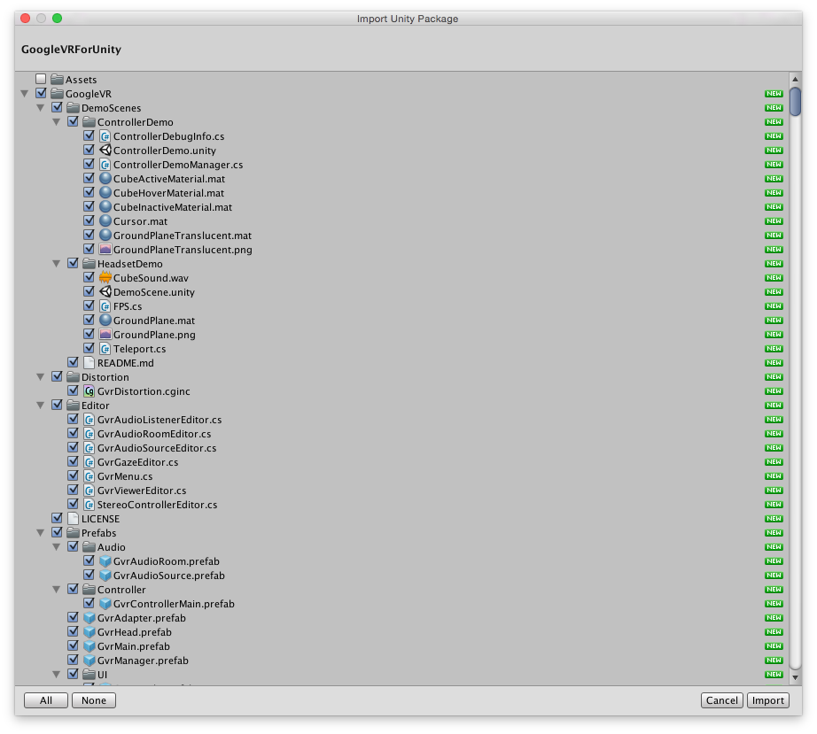This screenshot has height=734, width=817.
Task: Collapse the Controller folder under Prefabs
Action: point(57,590)
